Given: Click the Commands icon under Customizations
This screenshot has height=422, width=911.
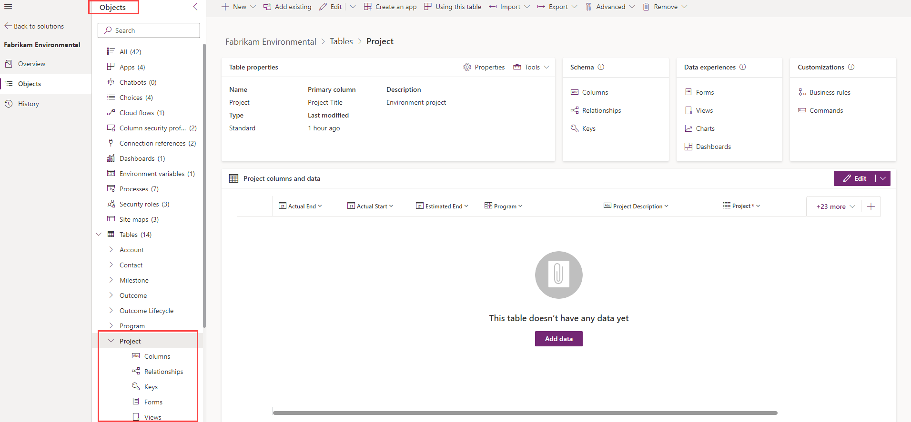Looking at the screenshot, I should click(x=802, y=110).
